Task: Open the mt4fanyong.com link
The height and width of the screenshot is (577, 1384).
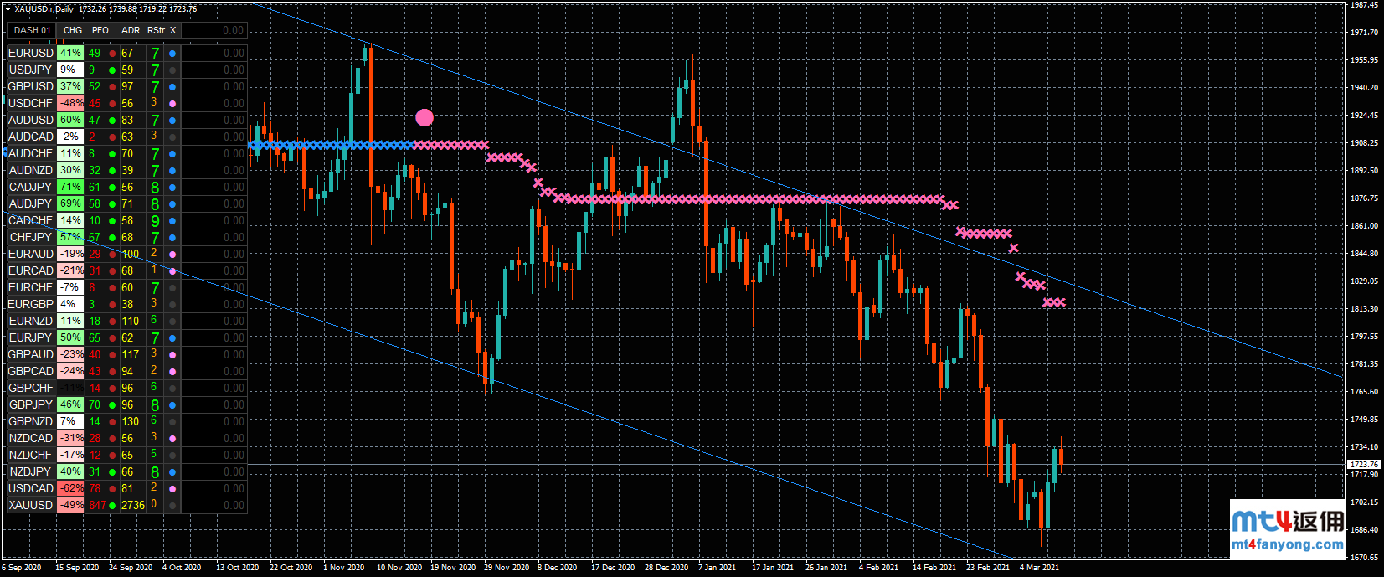Action: 1288,544
